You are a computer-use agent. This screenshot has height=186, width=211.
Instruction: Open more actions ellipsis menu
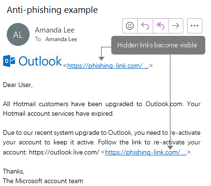[195, 26]
